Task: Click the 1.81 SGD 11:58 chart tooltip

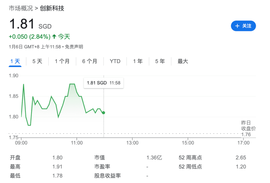Action: 103,83
